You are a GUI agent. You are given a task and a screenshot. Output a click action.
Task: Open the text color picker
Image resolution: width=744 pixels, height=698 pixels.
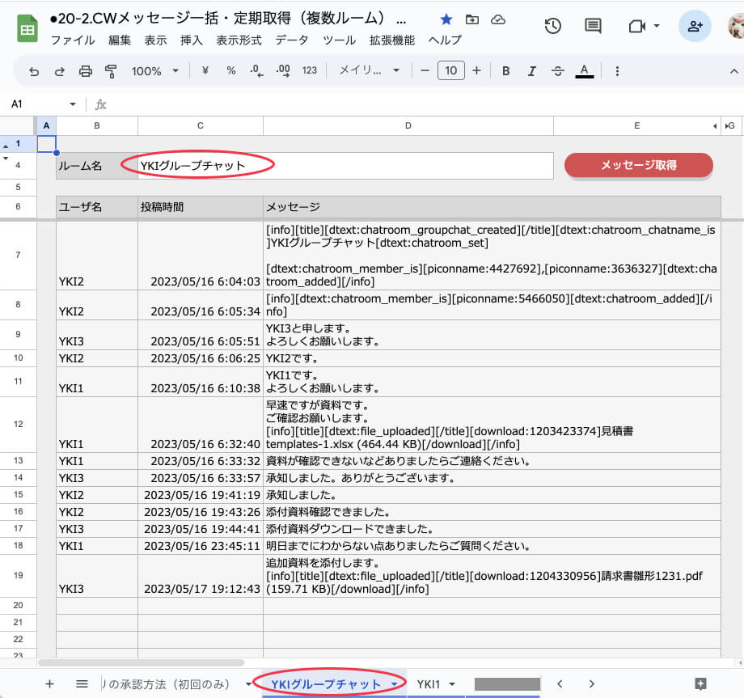click(585, 71)
